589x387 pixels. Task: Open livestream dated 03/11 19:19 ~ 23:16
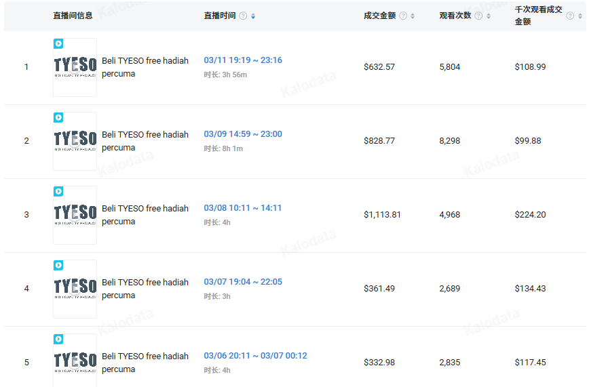[243, 60]
